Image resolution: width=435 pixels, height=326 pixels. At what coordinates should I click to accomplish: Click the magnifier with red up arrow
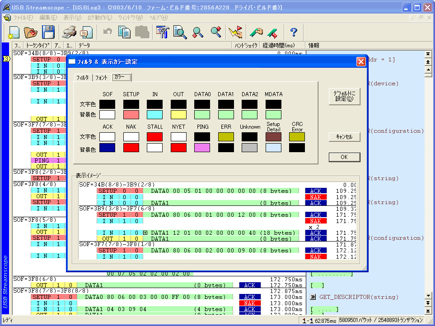[216, 32]
